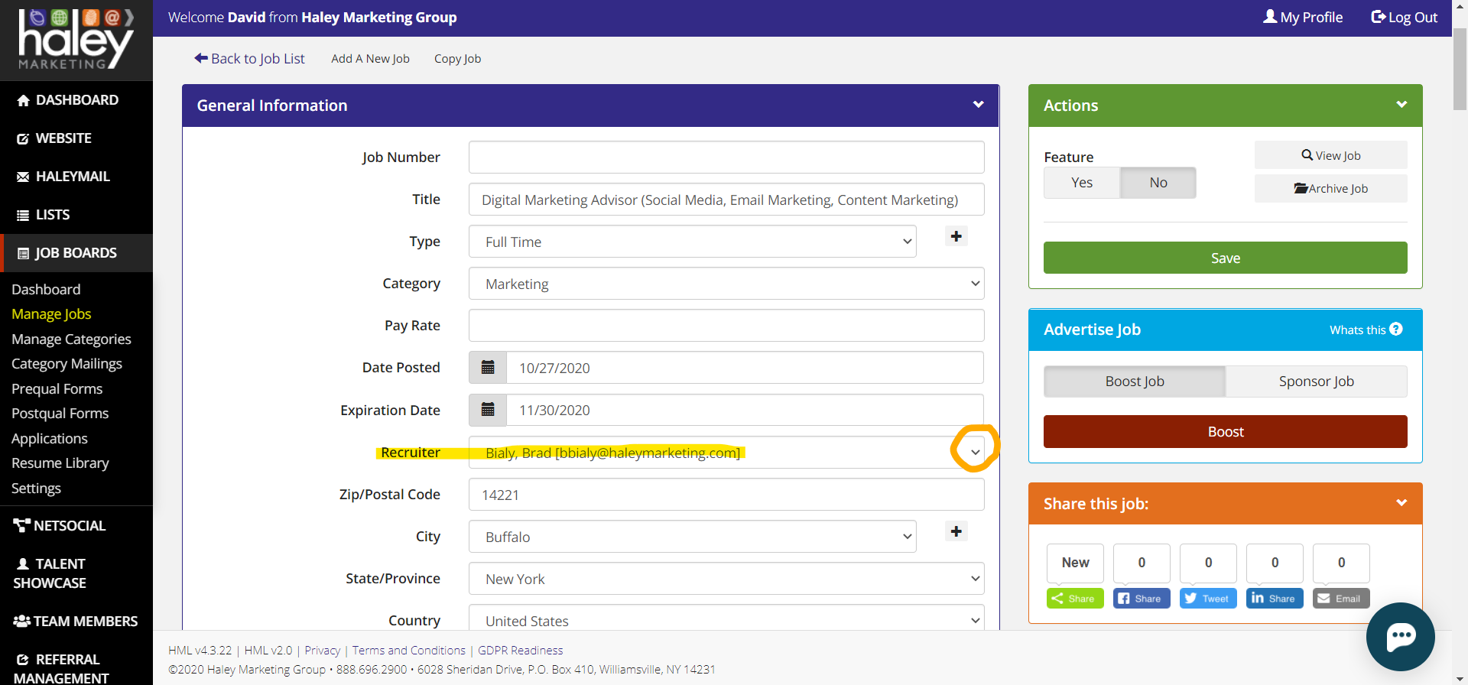The height and width of the screenshot is (685, 1468).
Task: Open WEBSITE in sidebar
Action: tap(76, 138)
